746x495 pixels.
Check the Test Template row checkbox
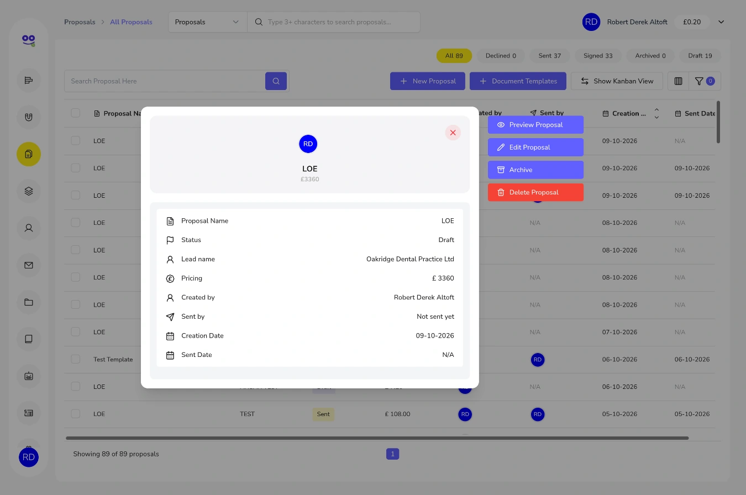point(76,359)
